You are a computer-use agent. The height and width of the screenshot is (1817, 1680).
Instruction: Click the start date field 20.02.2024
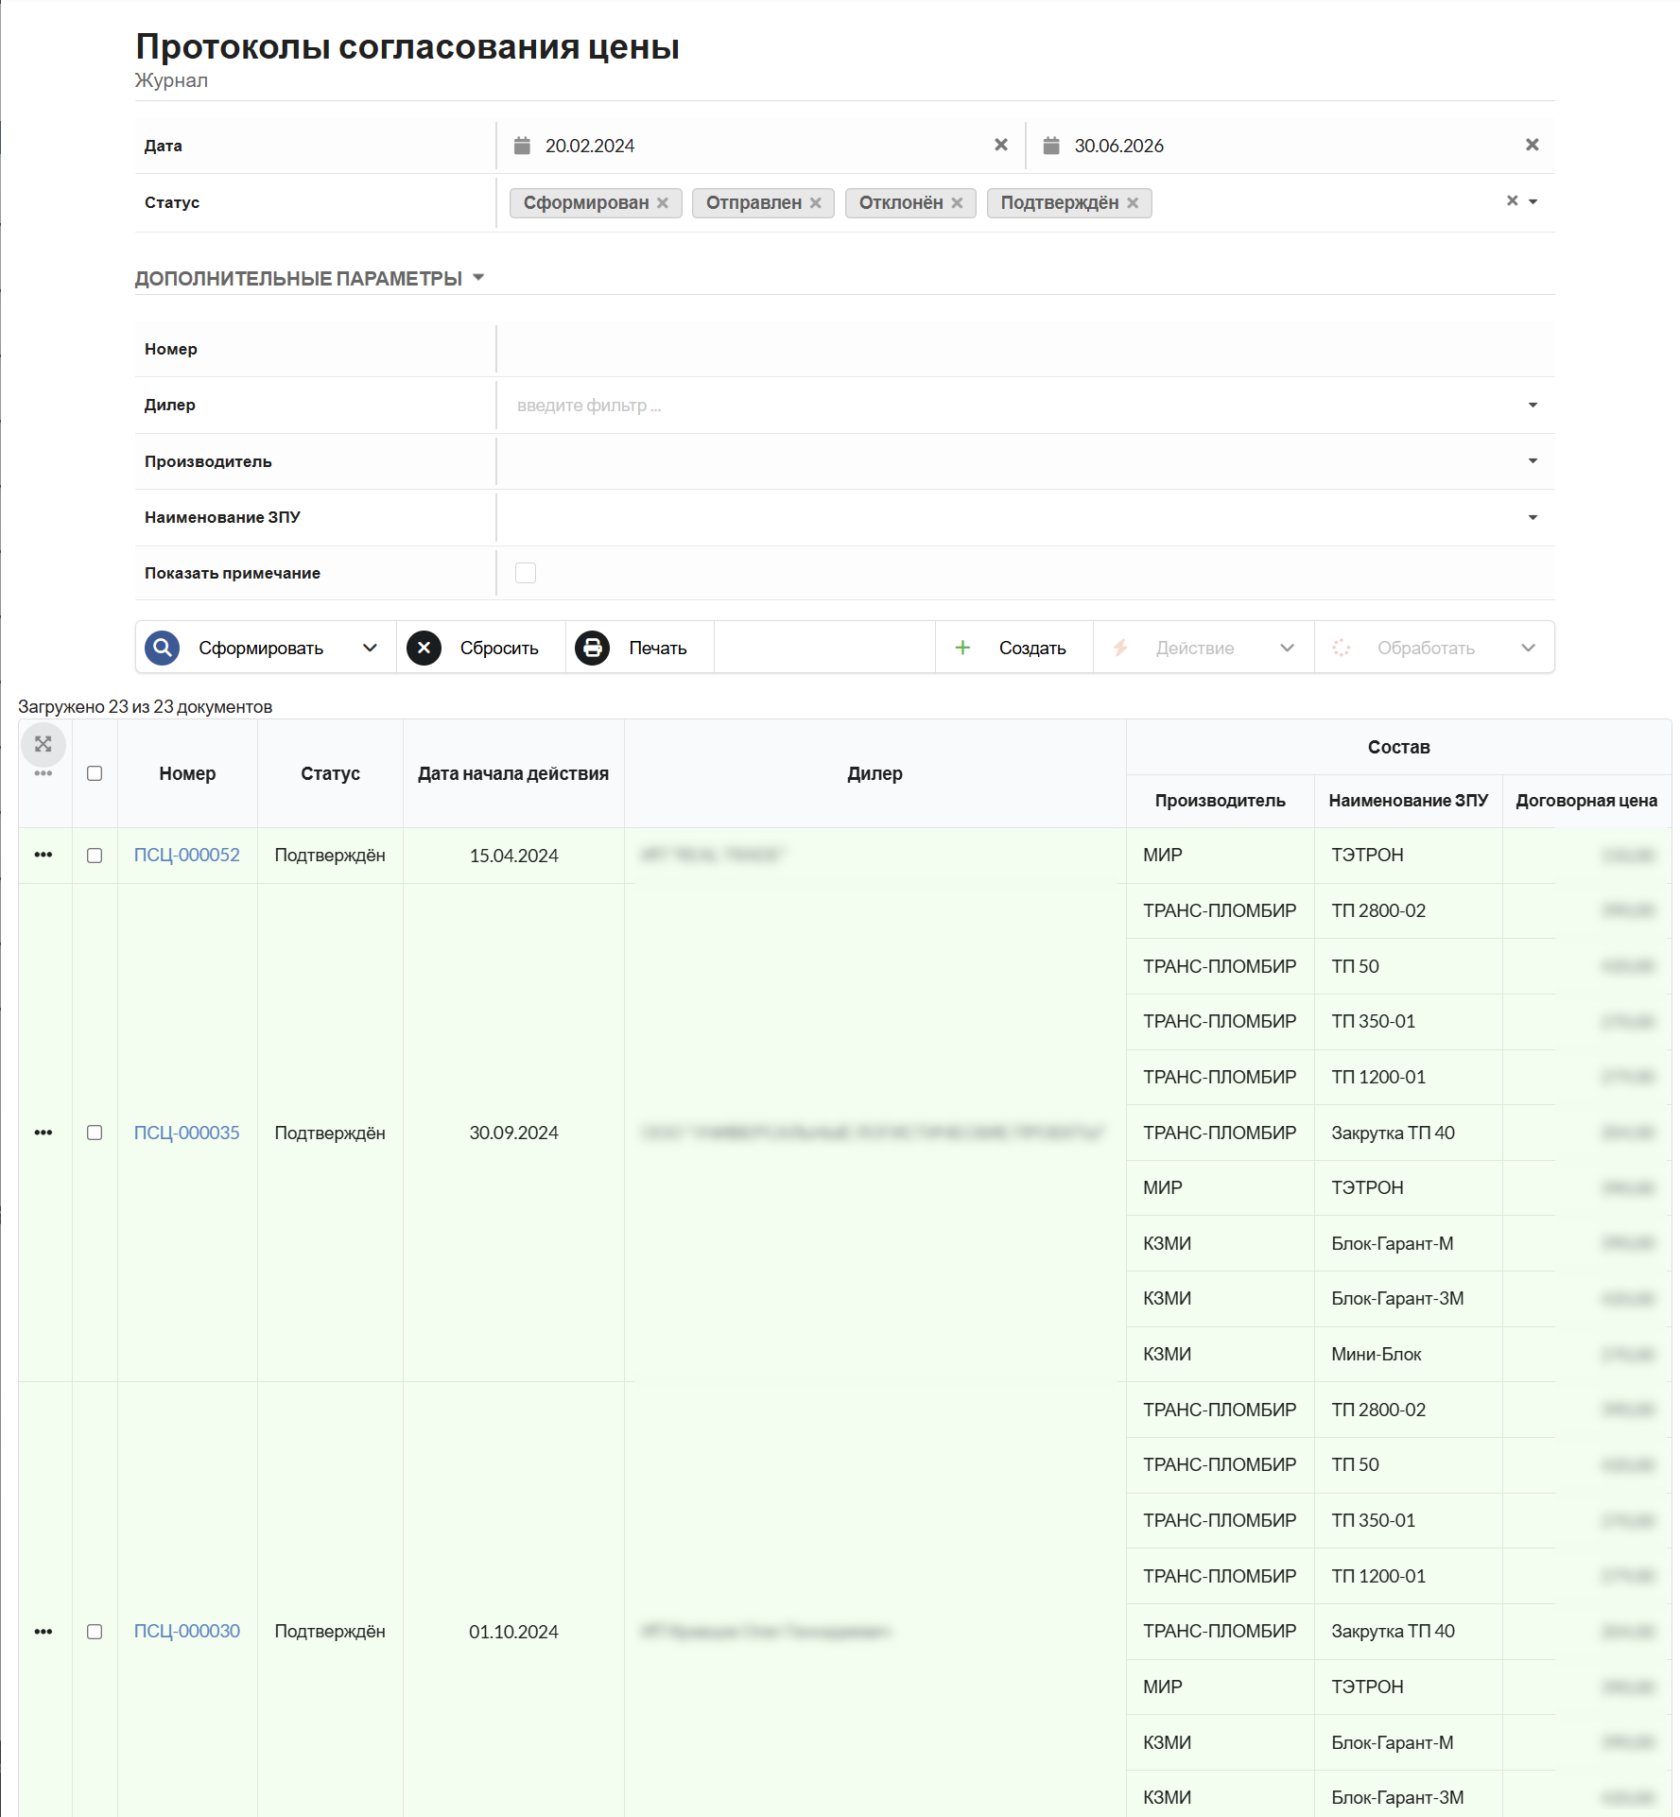(x=762, y=146)
